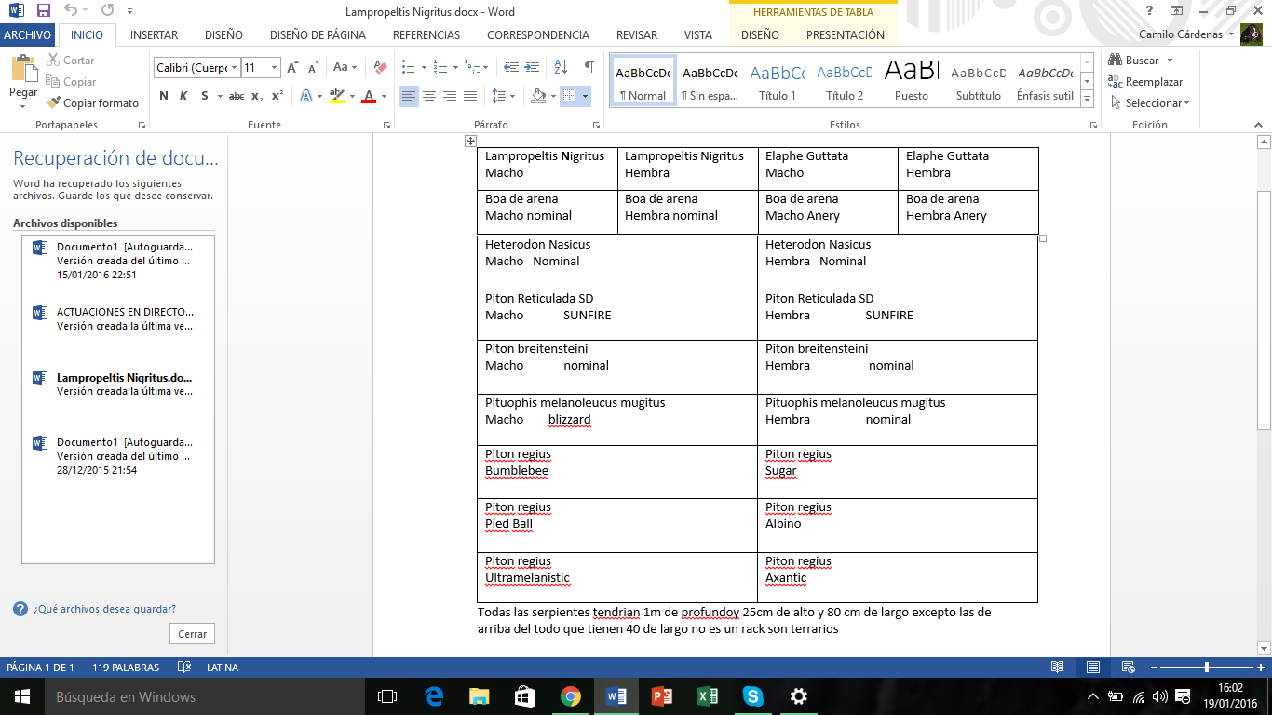1272x715 pixels.
Task: Click the '¿Qué archivos desea guardar?' link
Action: [104, 609]
